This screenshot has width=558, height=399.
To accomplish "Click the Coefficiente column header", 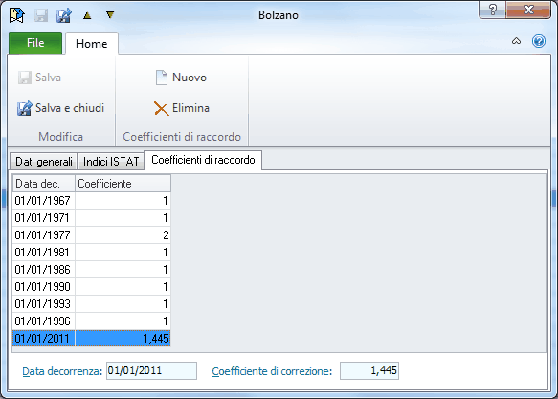I will (123, 184).
